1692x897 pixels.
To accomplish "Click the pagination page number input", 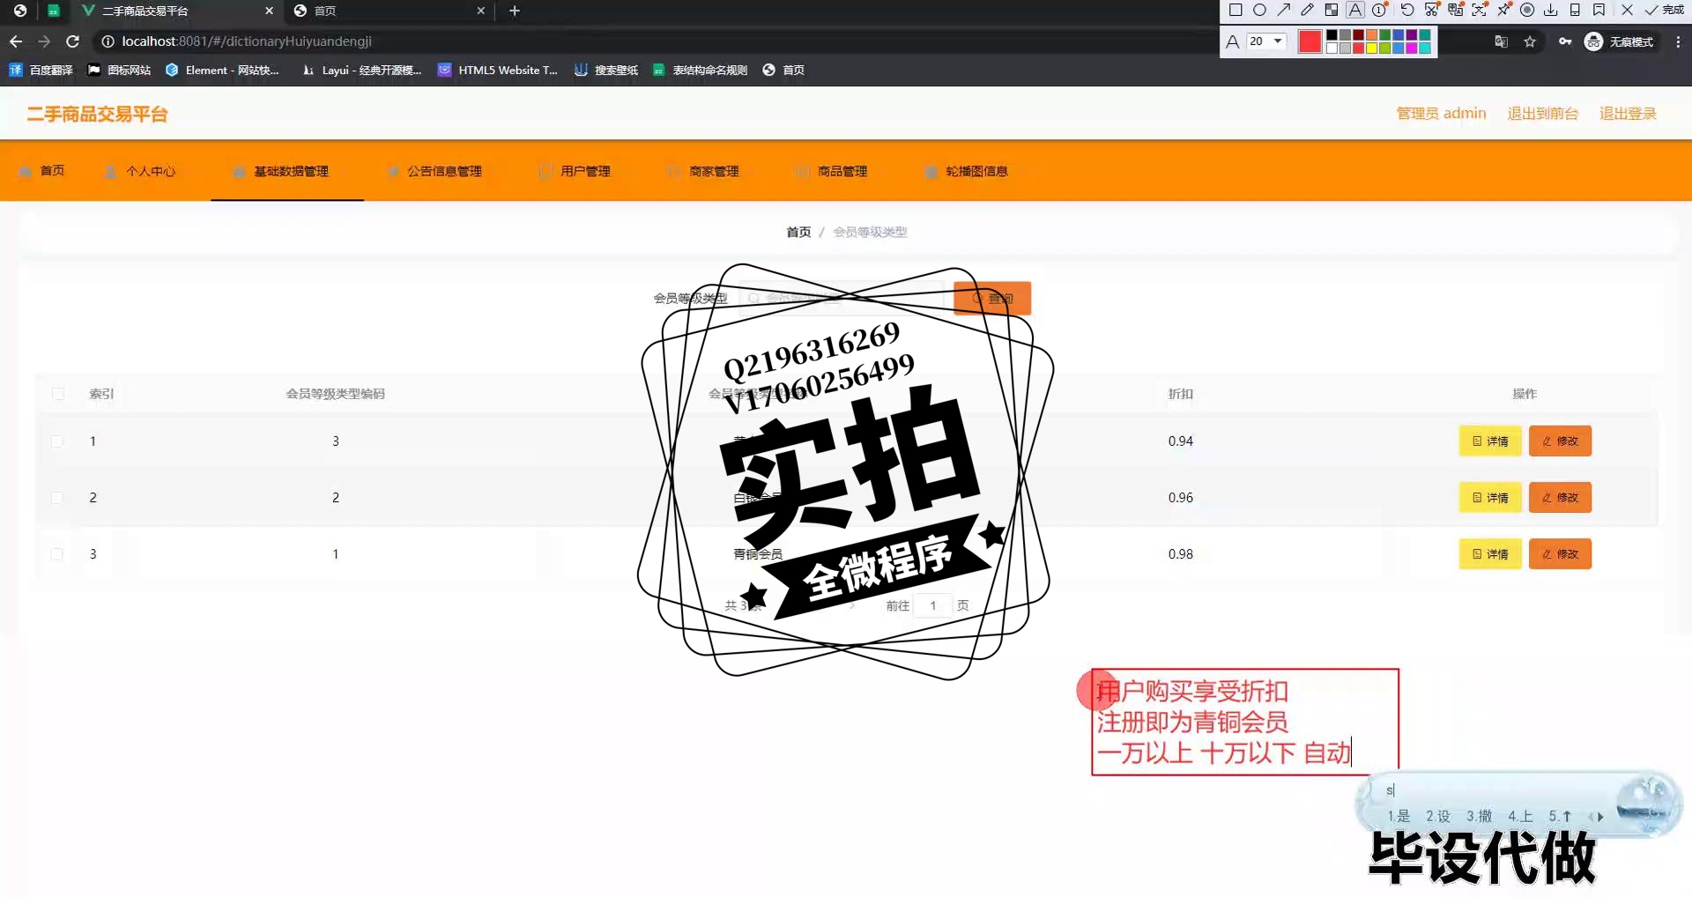I will 932,605.
